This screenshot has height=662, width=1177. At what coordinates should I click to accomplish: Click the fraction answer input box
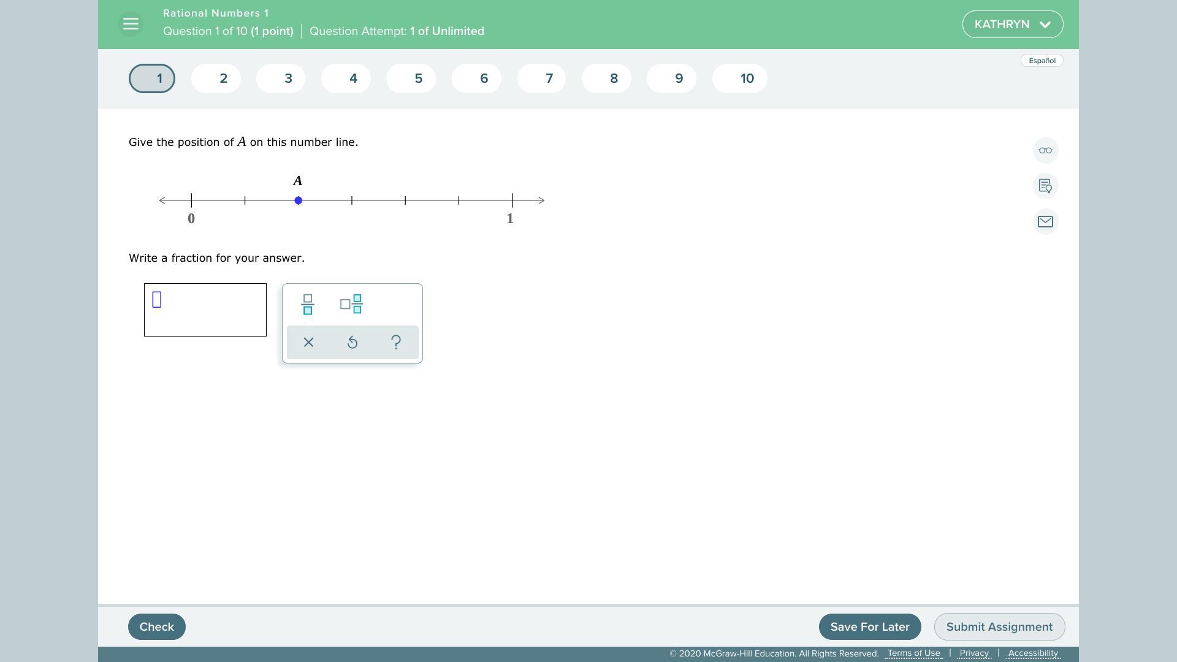(205, 310)
